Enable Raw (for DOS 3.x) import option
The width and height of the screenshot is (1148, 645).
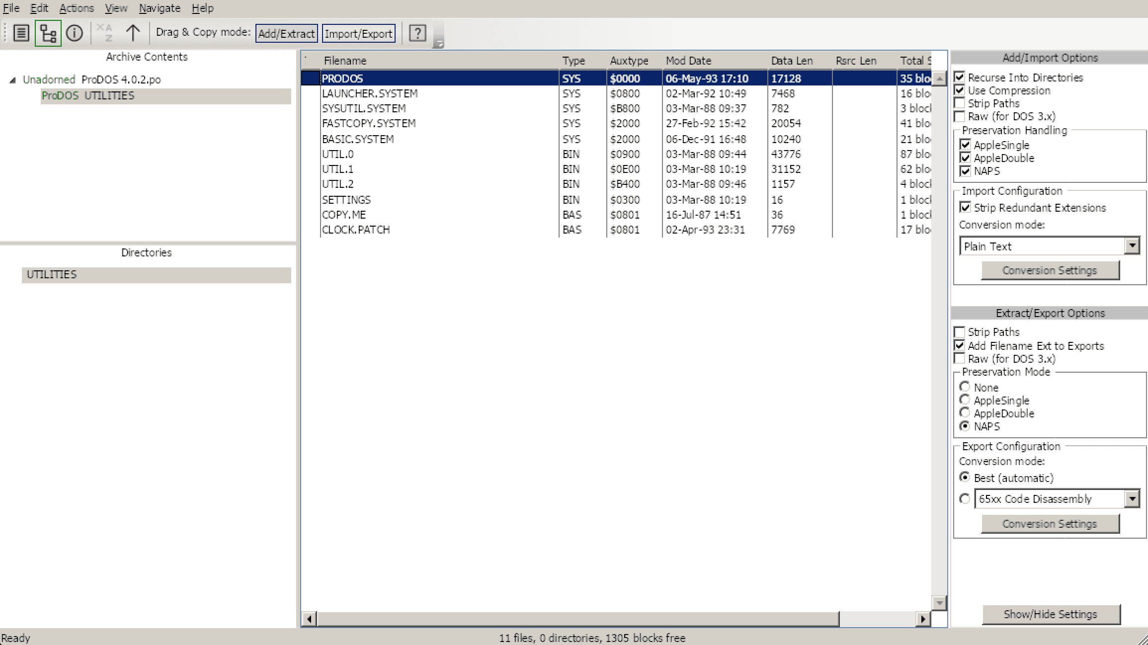click(x=960, y=116)
